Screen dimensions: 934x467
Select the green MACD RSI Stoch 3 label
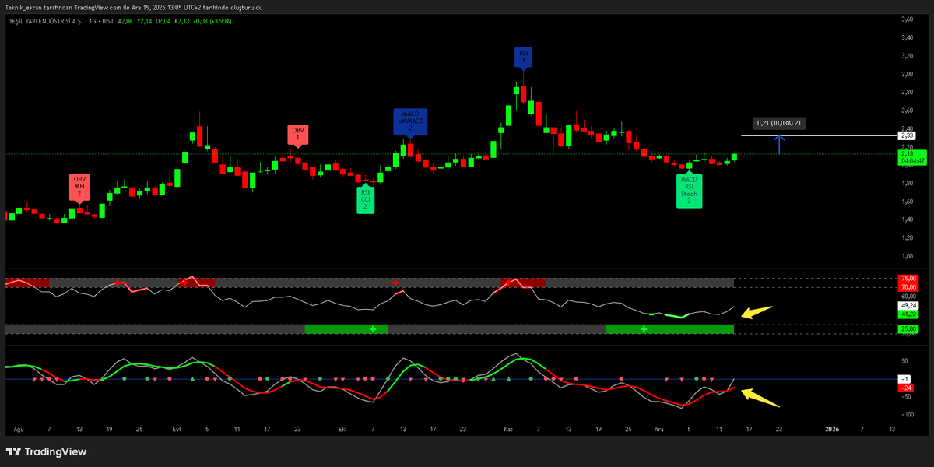click(x=689, y=191)
